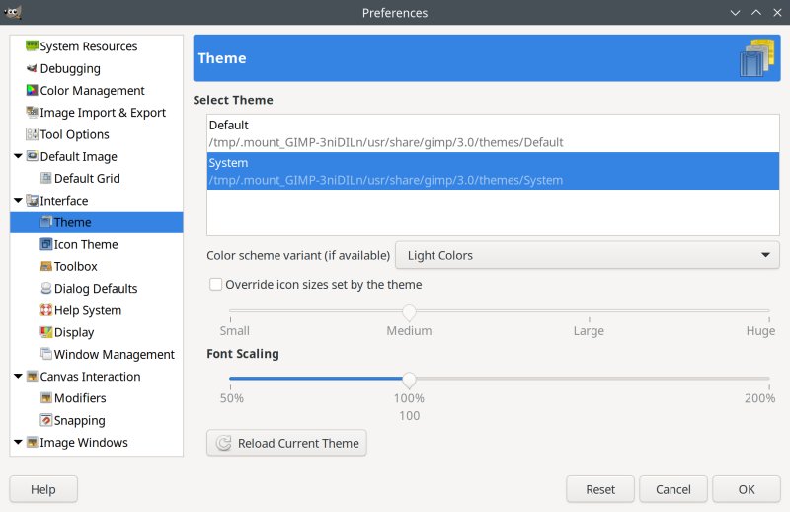Click the Display settings icon
The width and height of the screenshot is (790, 512).
click(x=45, y=332)
